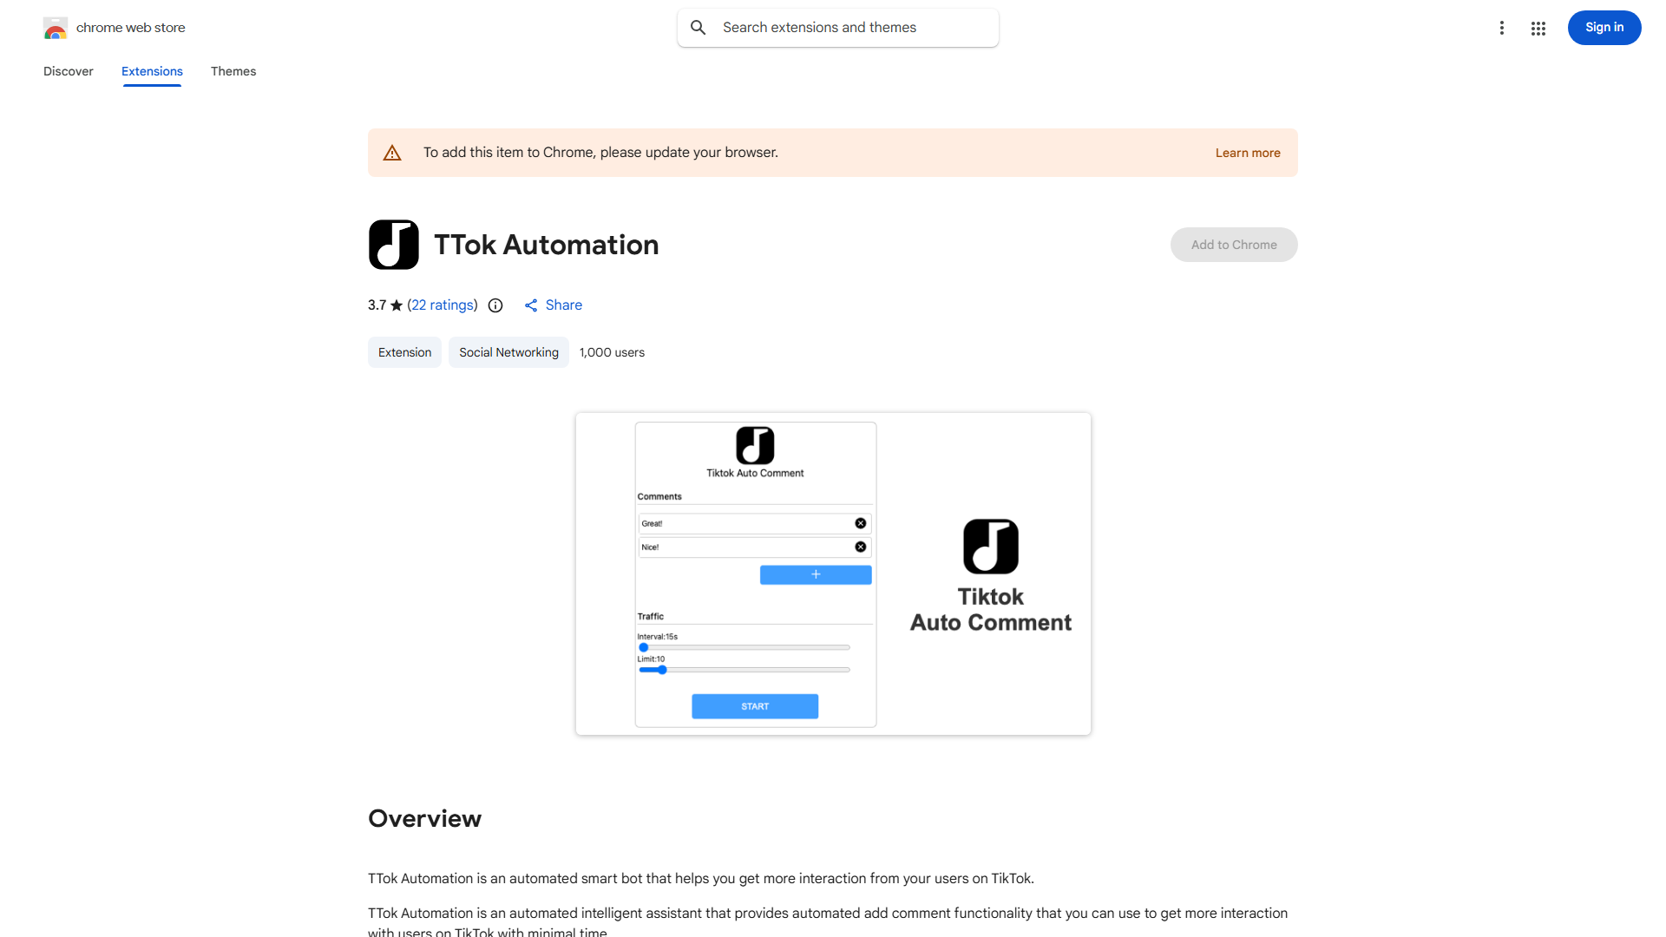Screen dimensions: 1666x937
Task: Open the Learn more link
Action: click(1247, 152)
